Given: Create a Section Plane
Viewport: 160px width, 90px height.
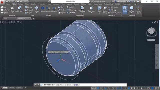Looking at the screenshot, I should [x=105, y=10].
